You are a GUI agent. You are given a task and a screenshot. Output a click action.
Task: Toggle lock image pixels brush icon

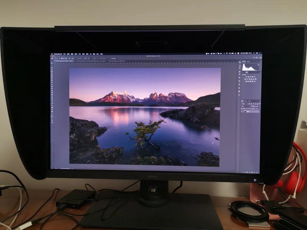coord(246,108)
